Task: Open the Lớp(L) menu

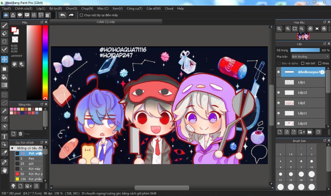Action: pyautogui.click(x=41, y=8)
